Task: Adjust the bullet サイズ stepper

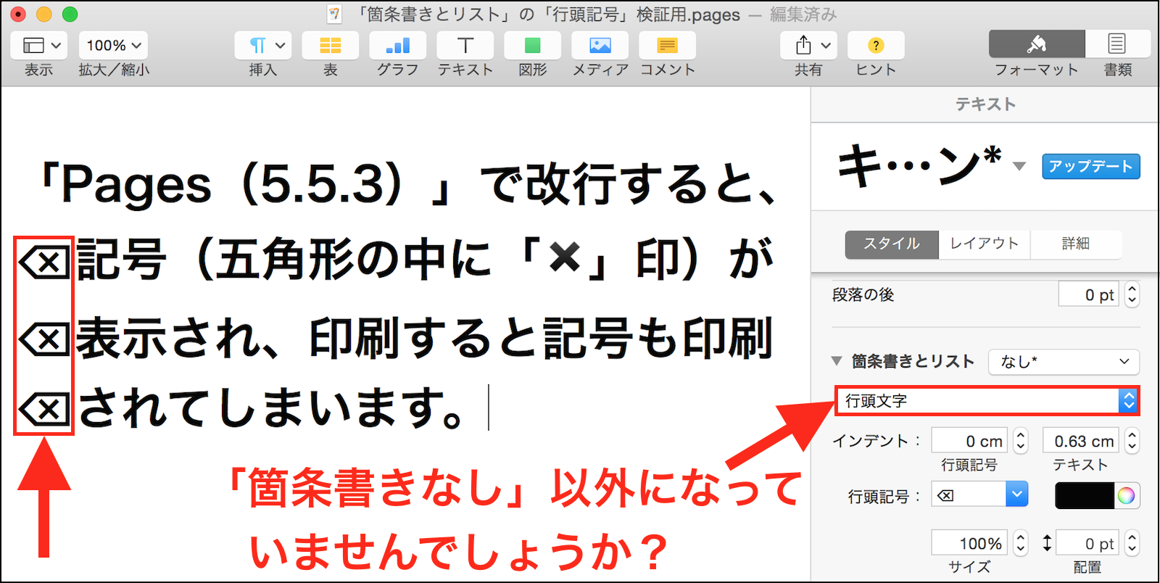Action: tap(1020, 543)
